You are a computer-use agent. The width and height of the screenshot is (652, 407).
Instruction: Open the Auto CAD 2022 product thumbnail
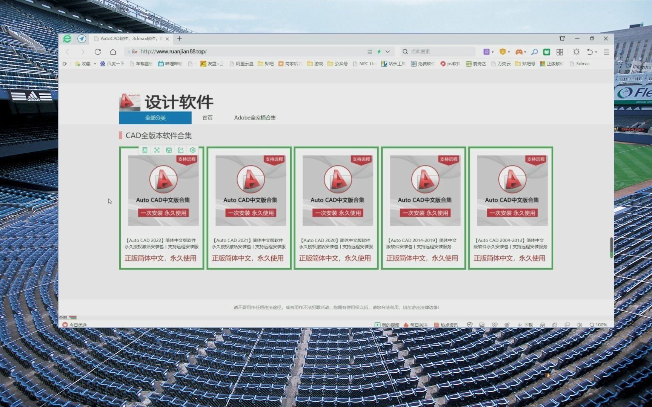click(x=163, y=191)
